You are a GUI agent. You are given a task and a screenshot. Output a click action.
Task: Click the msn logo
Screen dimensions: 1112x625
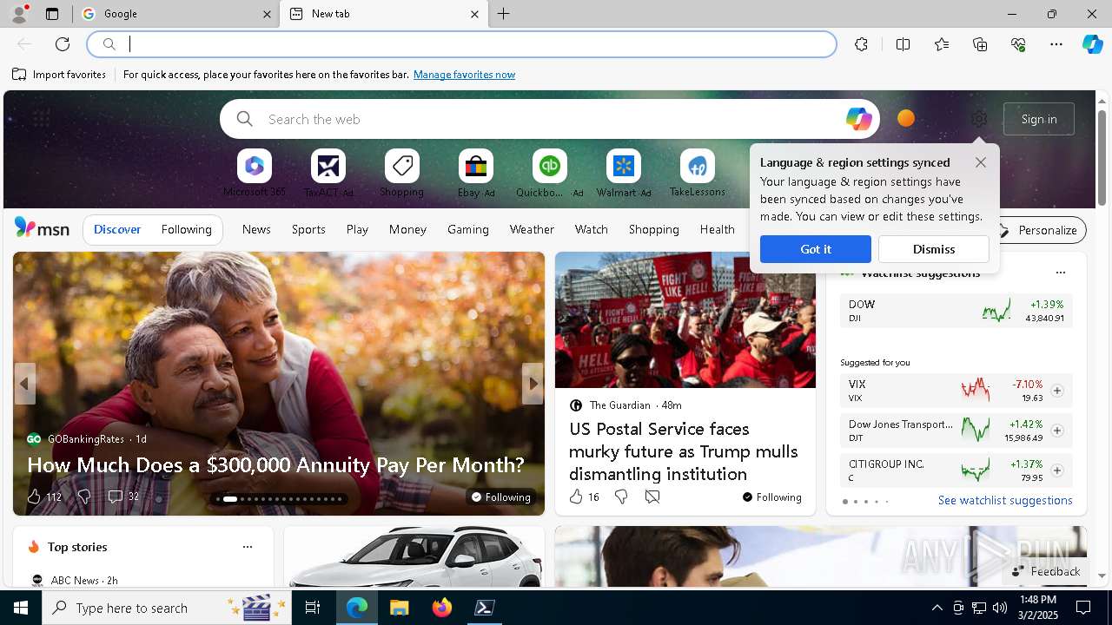[42, 228]
